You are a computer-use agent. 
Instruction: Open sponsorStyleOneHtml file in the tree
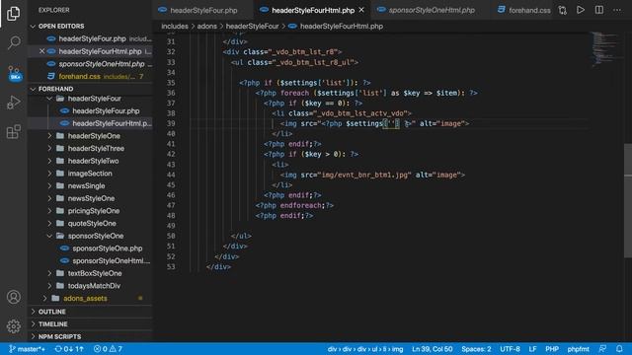[91, 260]
